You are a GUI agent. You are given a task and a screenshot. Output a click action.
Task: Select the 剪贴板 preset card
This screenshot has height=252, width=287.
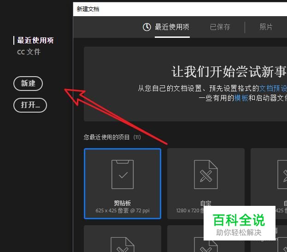123,184
